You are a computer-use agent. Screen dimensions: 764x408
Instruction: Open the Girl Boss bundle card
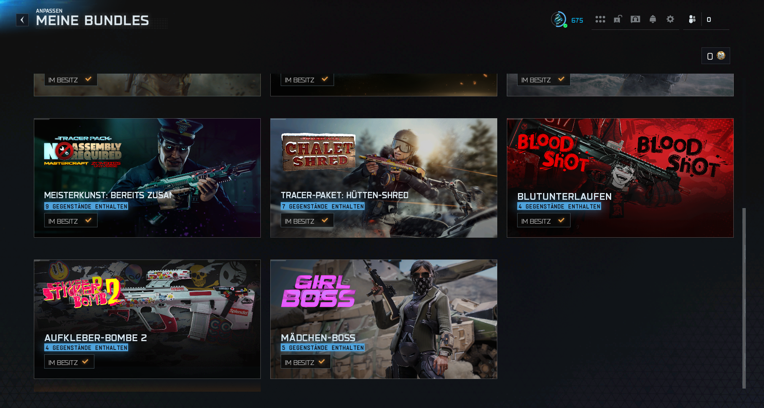(x=384, y=319)
